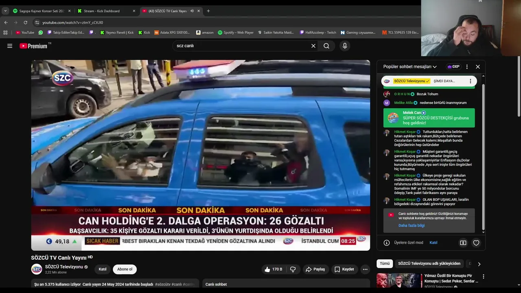Run search with magnifier icon
This screenshot has width=521, height=293.
pos(326,46)
